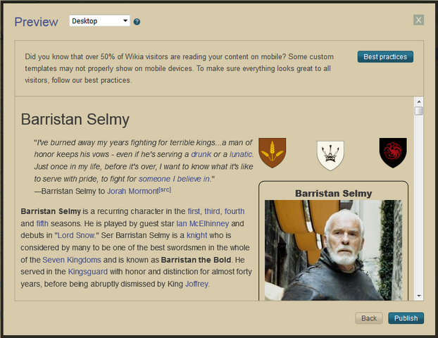Open the Best practices guide
438x338 pixels.
pos(385,57)
